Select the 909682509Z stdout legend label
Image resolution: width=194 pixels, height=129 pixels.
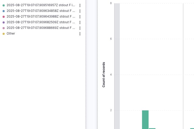(41, 22)
